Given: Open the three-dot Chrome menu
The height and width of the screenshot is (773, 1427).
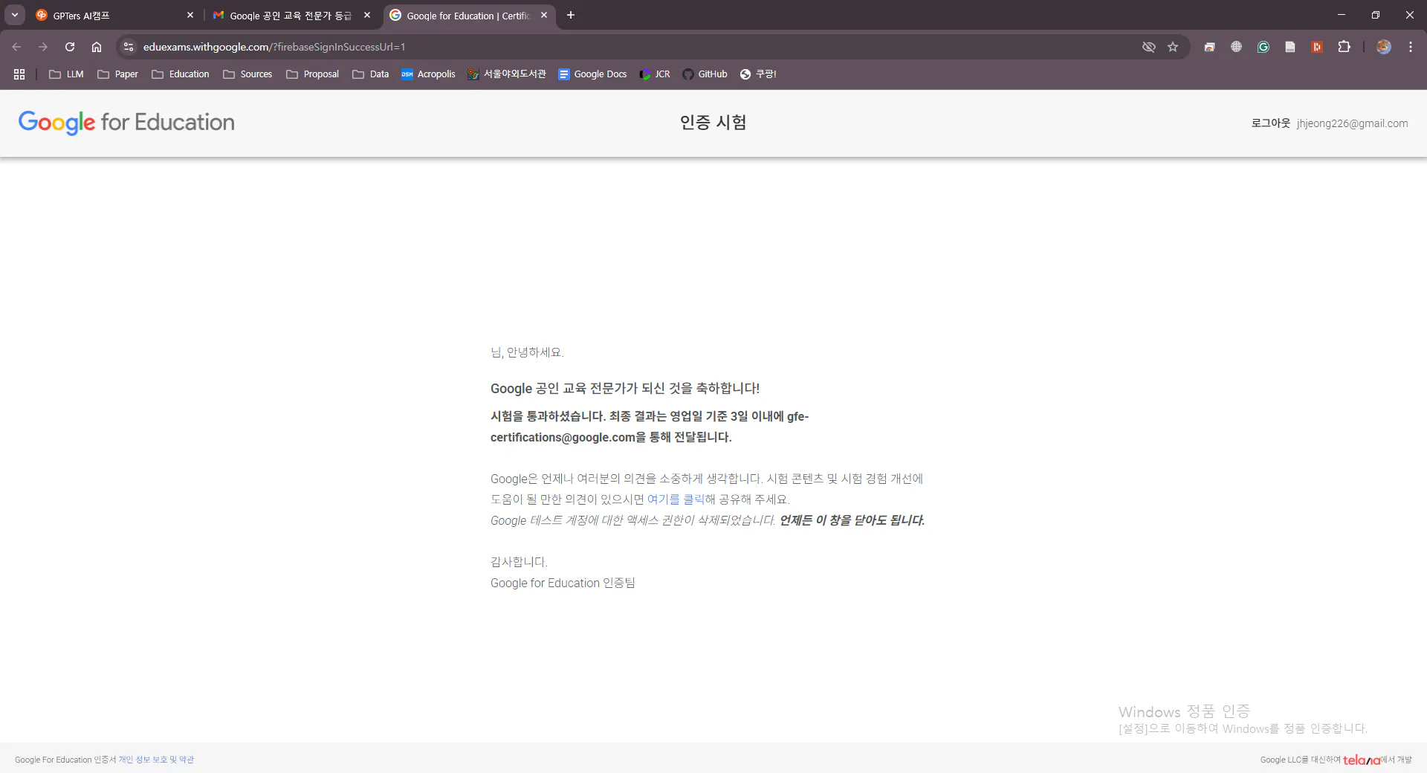Looking at the screenshot, I should (x=1411, y=46).
